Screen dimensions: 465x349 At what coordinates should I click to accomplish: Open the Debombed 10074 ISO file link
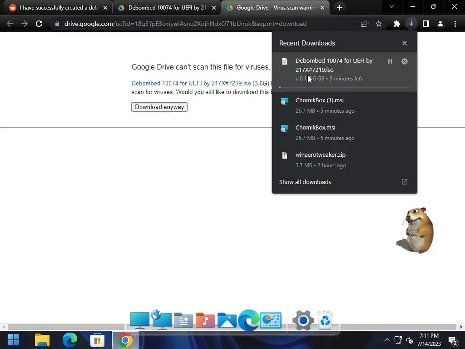pos(191,84)
